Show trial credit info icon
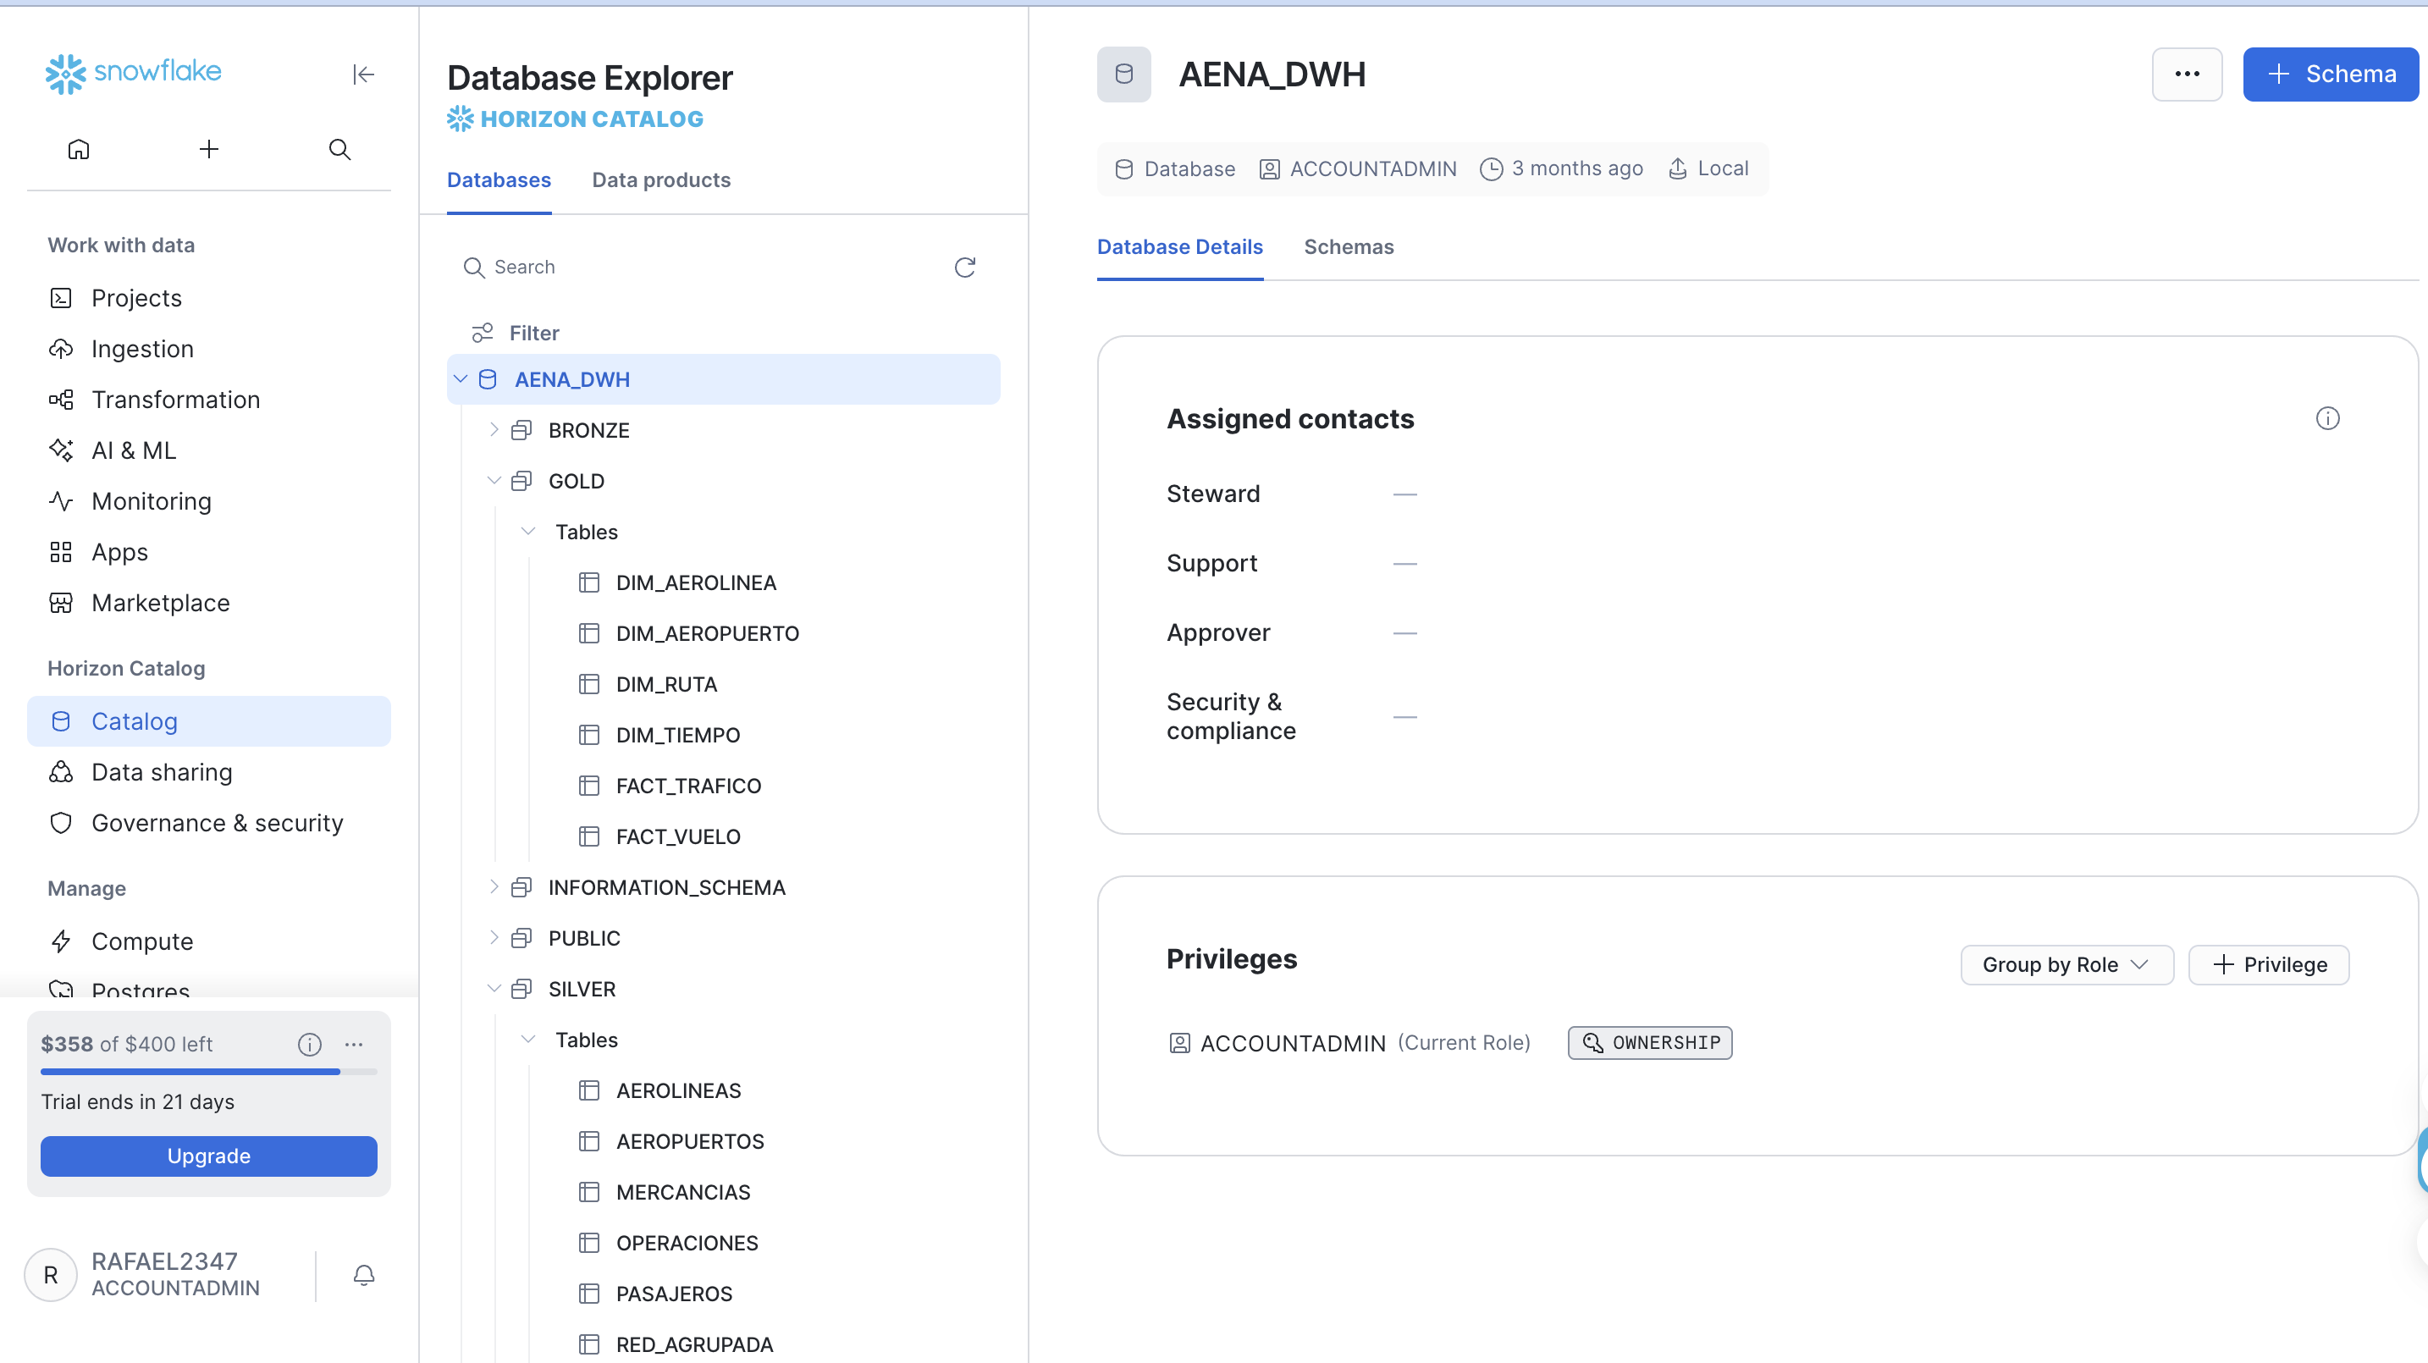The image size is (2428, 1363). pyautogui.click(x=310, y=1045)
